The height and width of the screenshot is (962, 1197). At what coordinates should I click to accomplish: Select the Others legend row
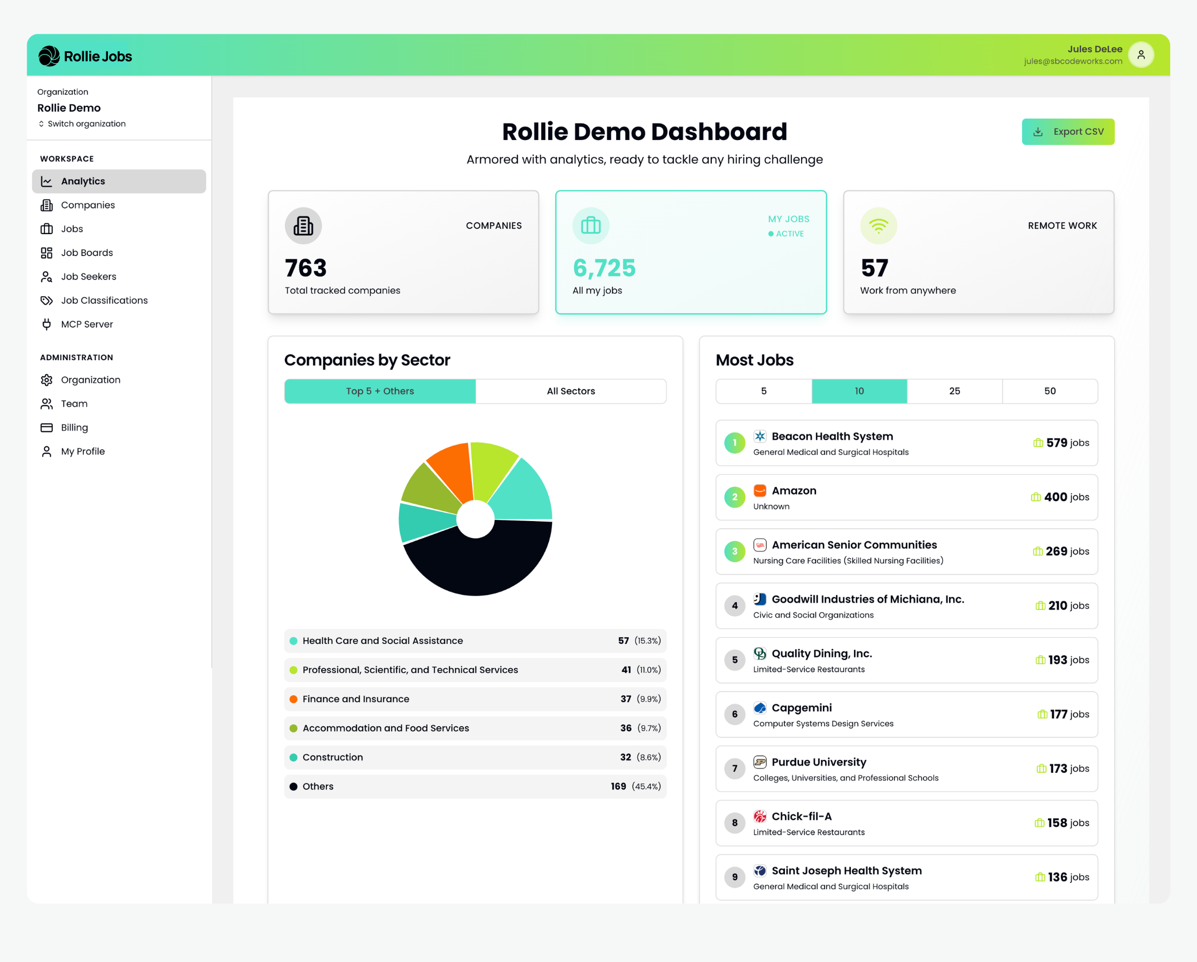tap(476, 787)
